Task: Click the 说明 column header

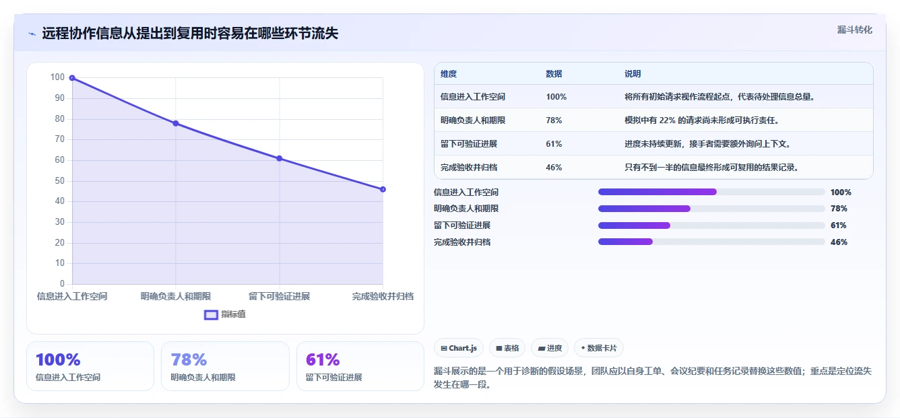Action: 633,74
